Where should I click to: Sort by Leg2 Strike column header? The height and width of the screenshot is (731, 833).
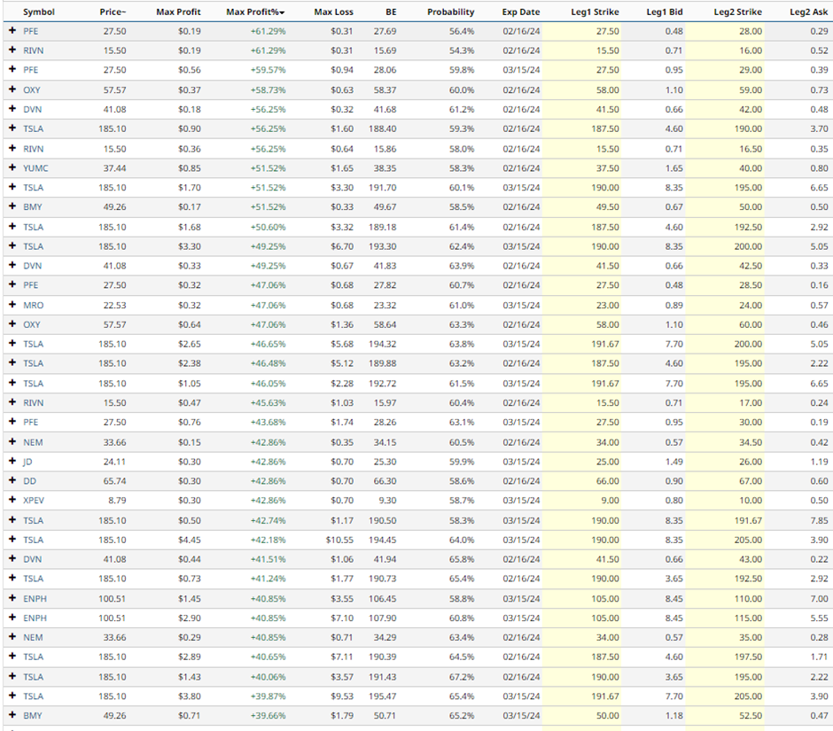click(738, 12)
